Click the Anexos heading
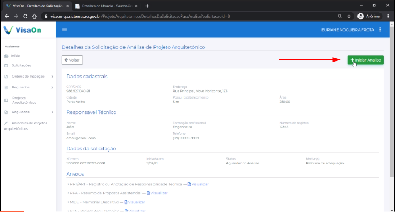This screenshot has height=212, width=395. click(x=75, y=174)
